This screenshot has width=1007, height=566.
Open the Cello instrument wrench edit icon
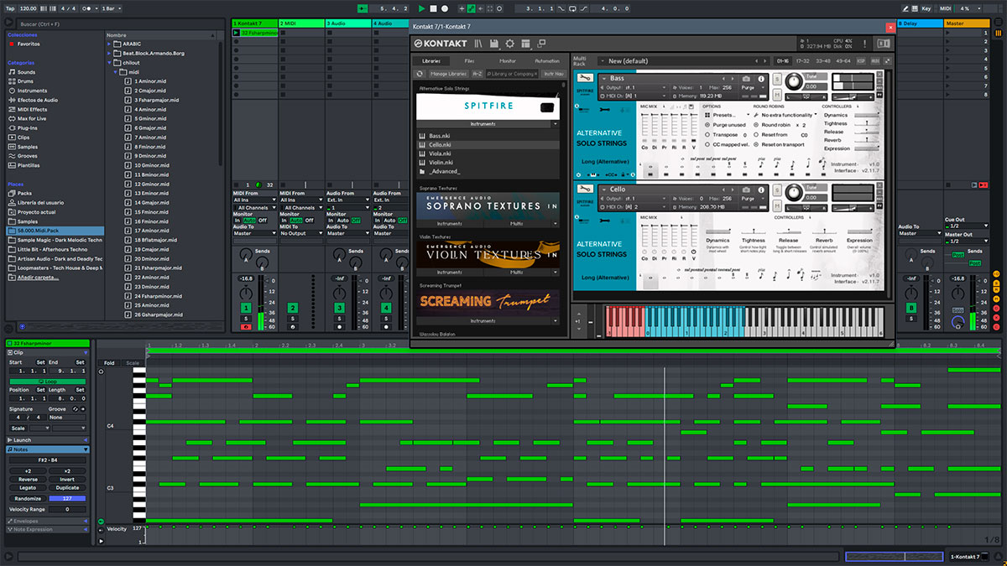click(583, 190)
